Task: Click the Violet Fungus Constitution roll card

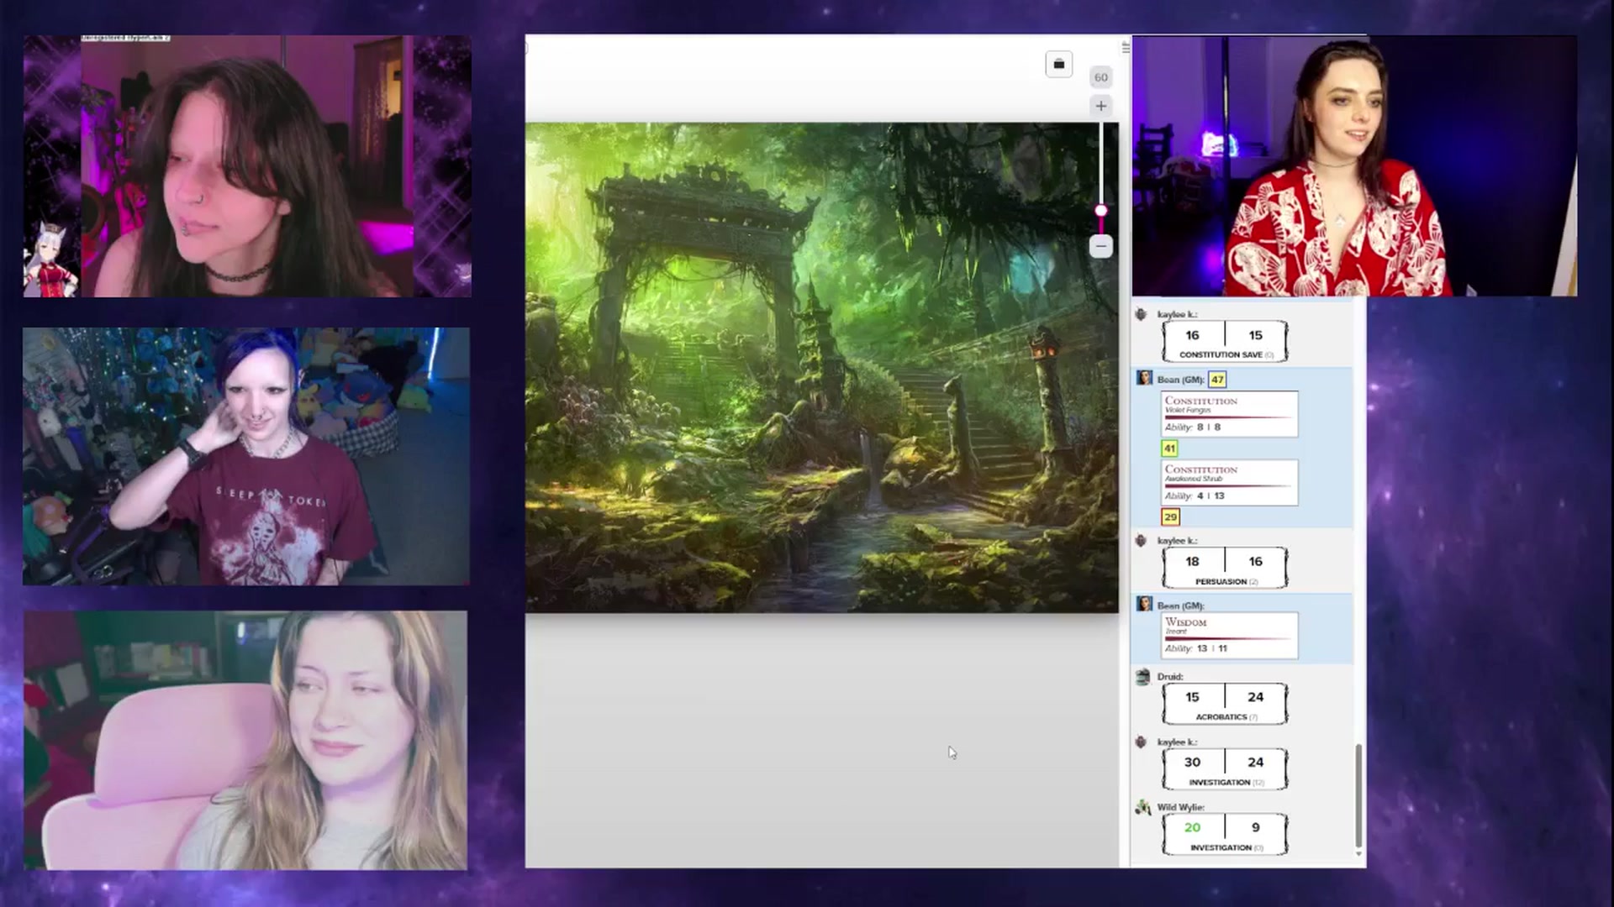Action: [x=1229, y=414]
